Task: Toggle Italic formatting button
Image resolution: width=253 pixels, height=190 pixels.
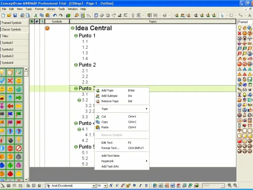Action: tap(140, 186)
